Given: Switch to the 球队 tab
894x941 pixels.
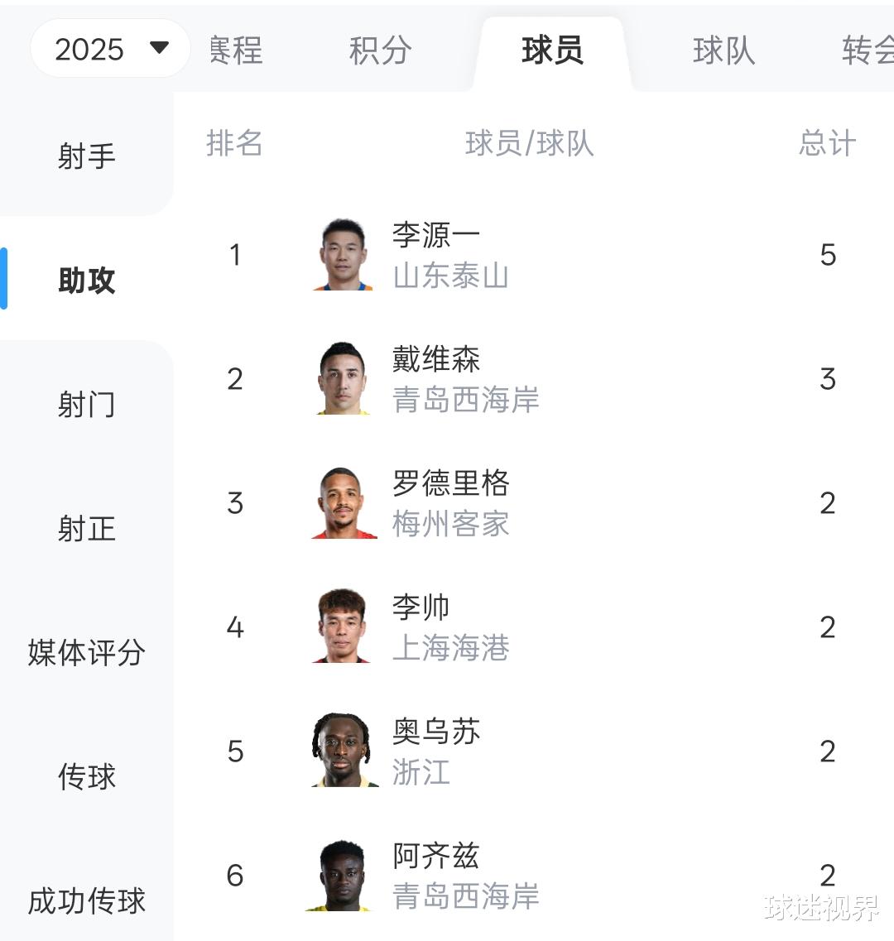Looking at the screenshot, I should pyautogui.click(x=723, y=50).
